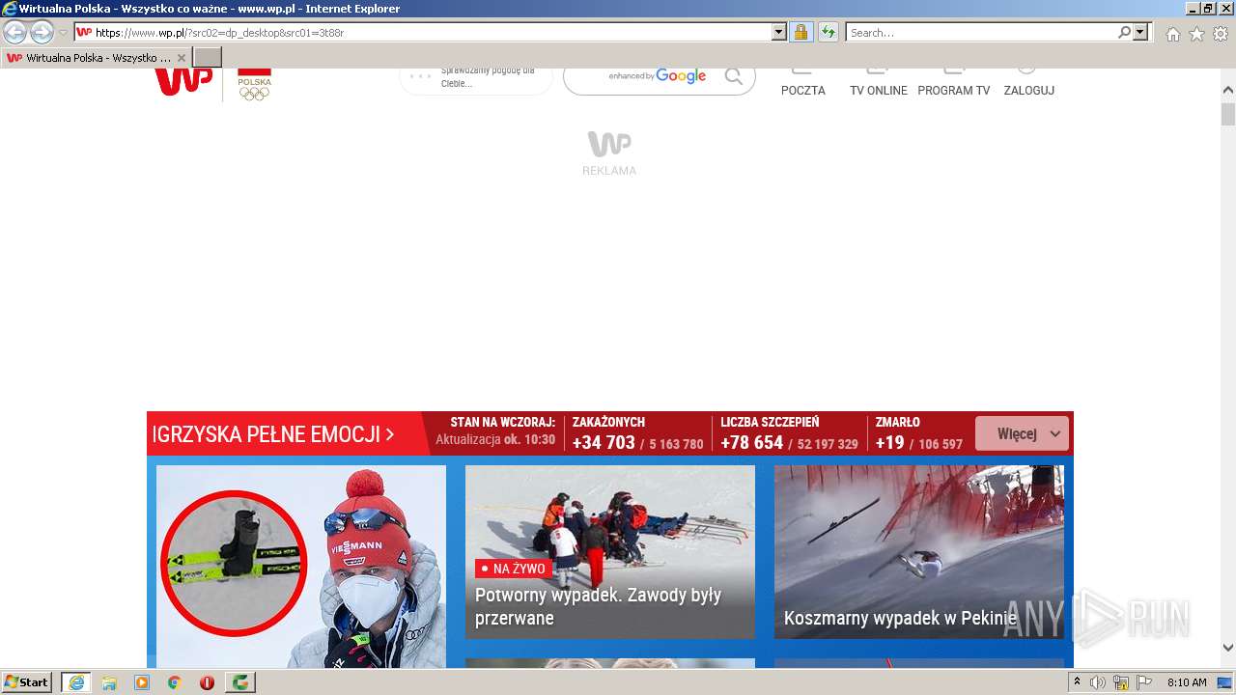Launch Windows Media Player from taskbar
The height and width of the screenshot is (695, 1236).
pyautogui.click(x=142, y=682)
